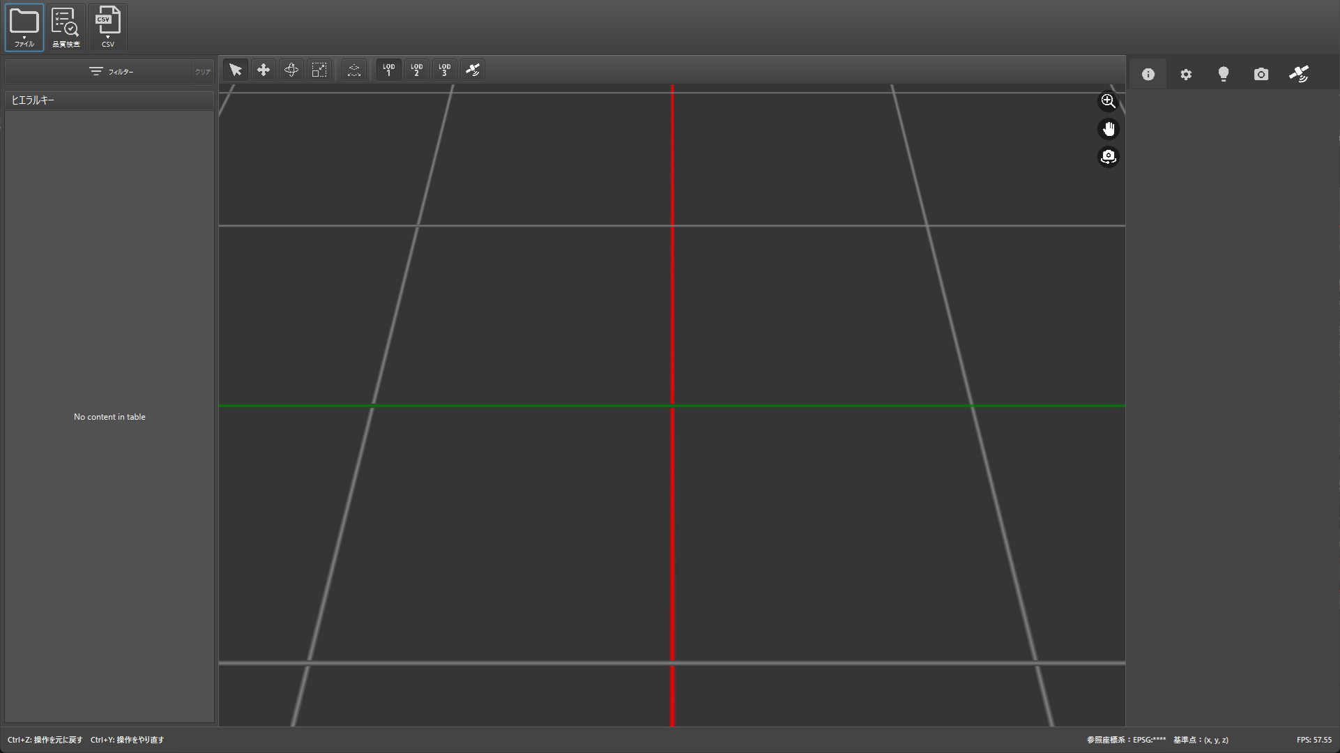Switch to the light bulb tab
The width and height of the screenshot is (1340, 753).
pos(1224,74)
